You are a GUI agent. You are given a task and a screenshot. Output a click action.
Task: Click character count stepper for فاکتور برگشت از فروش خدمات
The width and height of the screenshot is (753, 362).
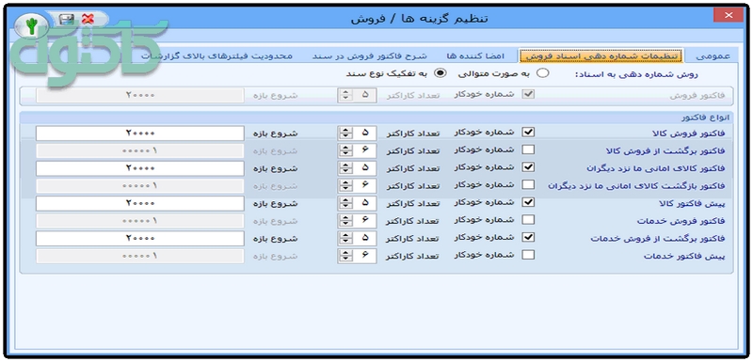tap(344, 238)
